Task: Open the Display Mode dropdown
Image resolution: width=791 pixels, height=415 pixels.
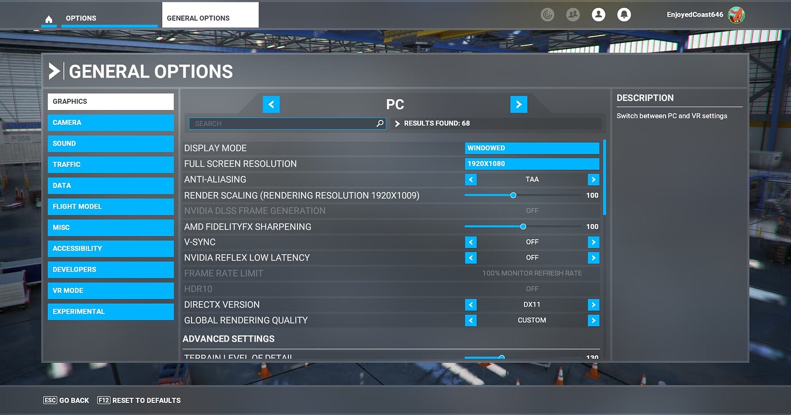Action: 531,147
